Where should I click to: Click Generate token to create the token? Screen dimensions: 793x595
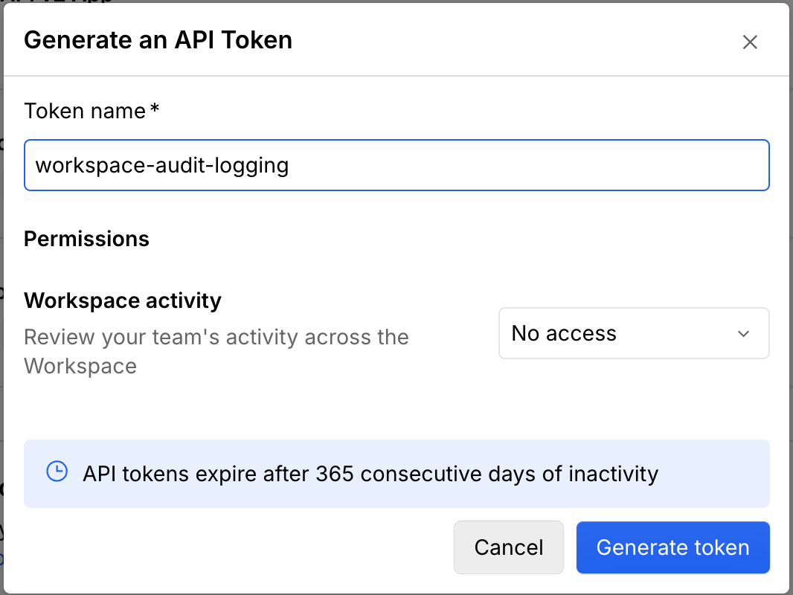tap(672, 547)
